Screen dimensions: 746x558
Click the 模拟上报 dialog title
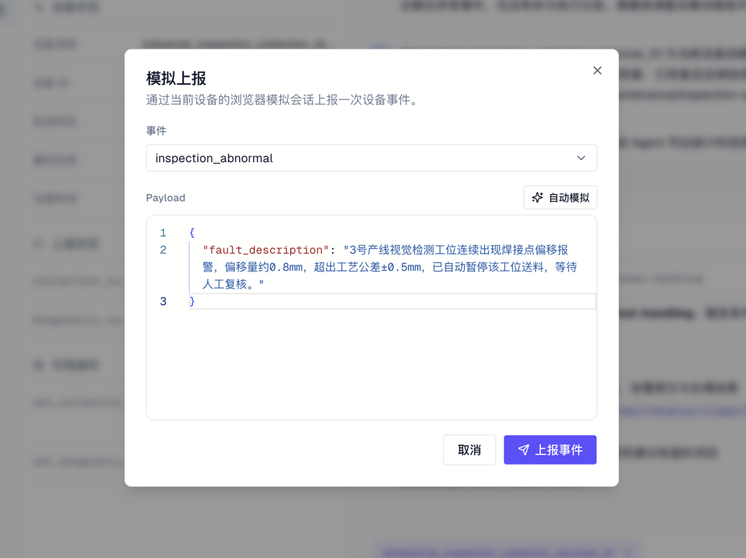[x=176, y=79]
